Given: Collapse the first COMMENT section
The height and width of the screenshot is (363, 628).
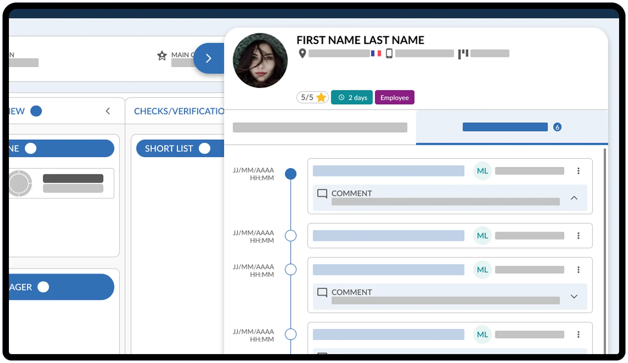Looking at the screenshot, I should (574, 198).
